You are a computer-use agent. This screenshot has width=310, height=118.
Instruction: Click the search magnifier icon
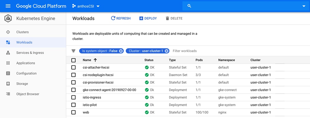[189, 6]
